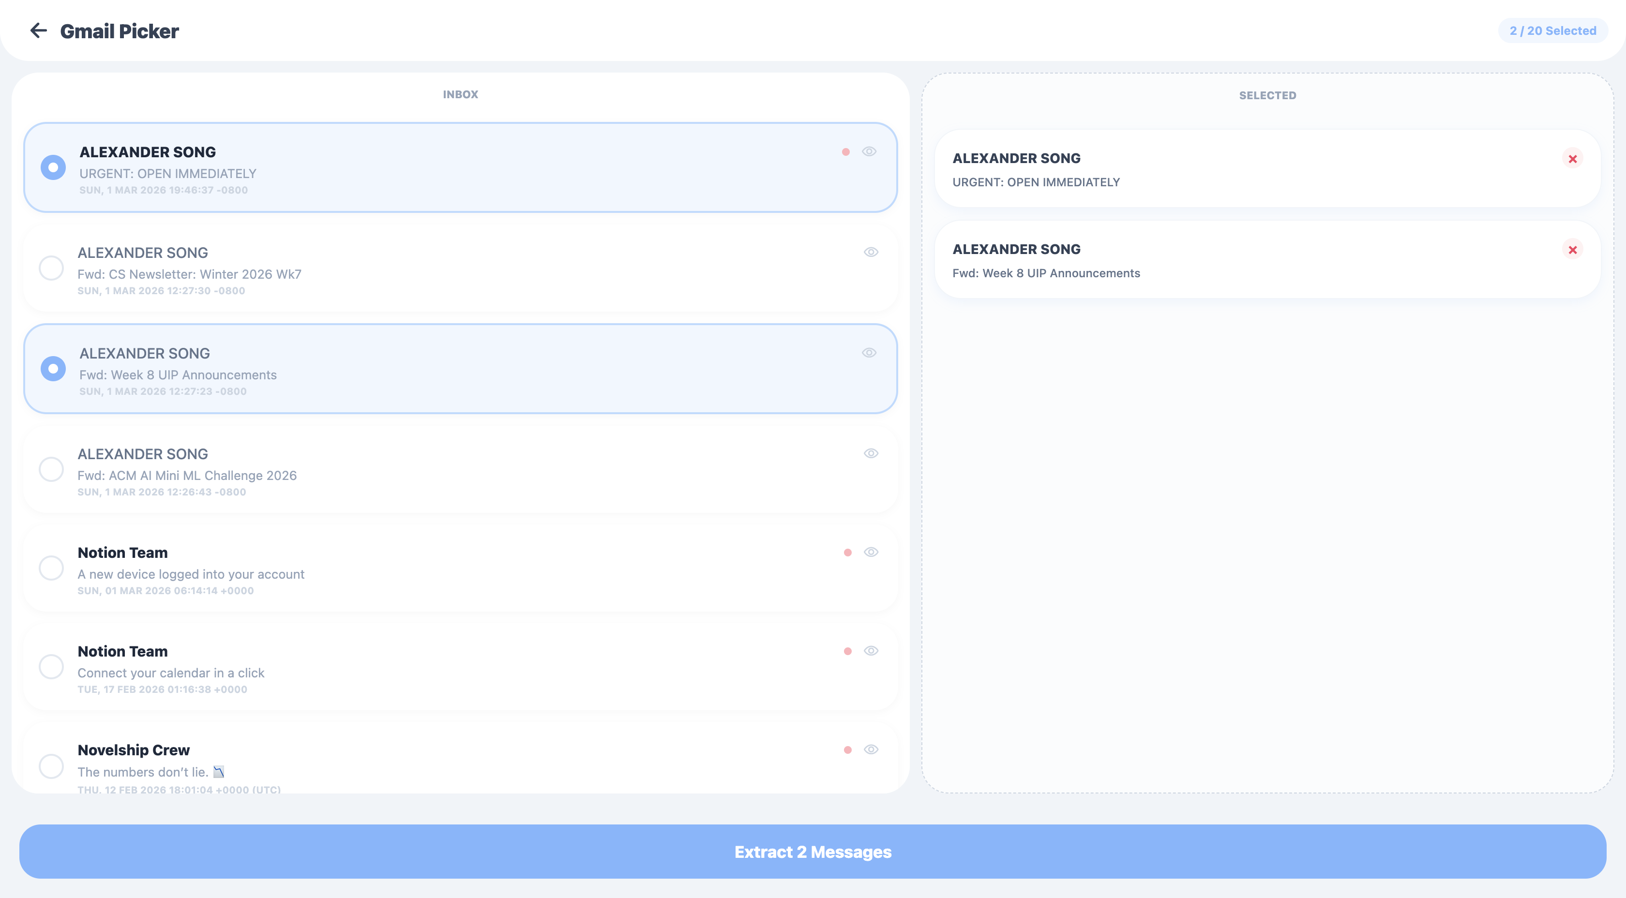Click the back arrow beside Gmail Picker
This screenshot has height=898, width=1626.
(39, 30)
